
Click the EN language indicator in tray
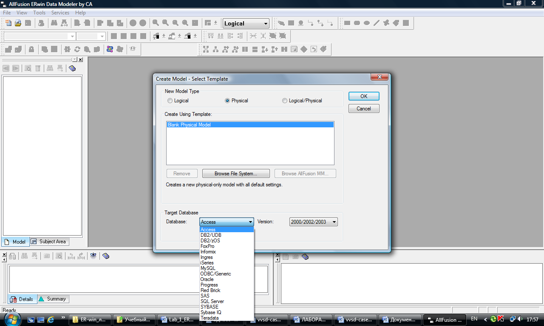coord(474,319)
